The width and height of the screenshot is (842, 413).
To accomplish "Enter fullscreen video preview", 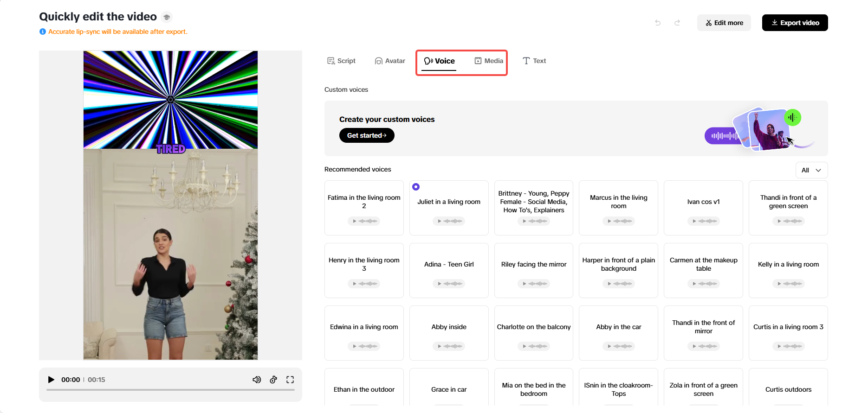I will pyautogui.click(x=290, y=380).
